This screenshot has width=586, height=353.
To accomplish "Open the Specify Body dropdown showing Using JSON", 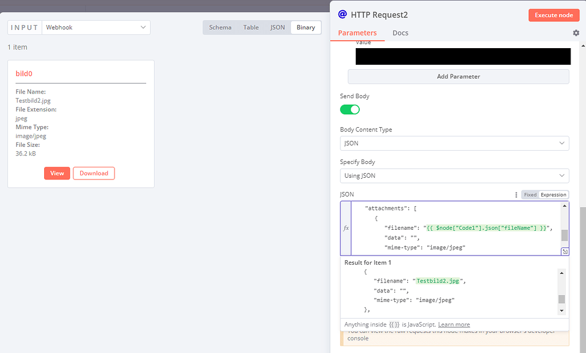I will [x=454, y=175].
